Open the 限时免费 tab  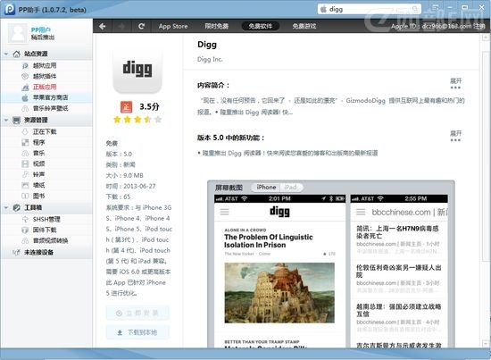pyautogui.click(x=216, y=26)
